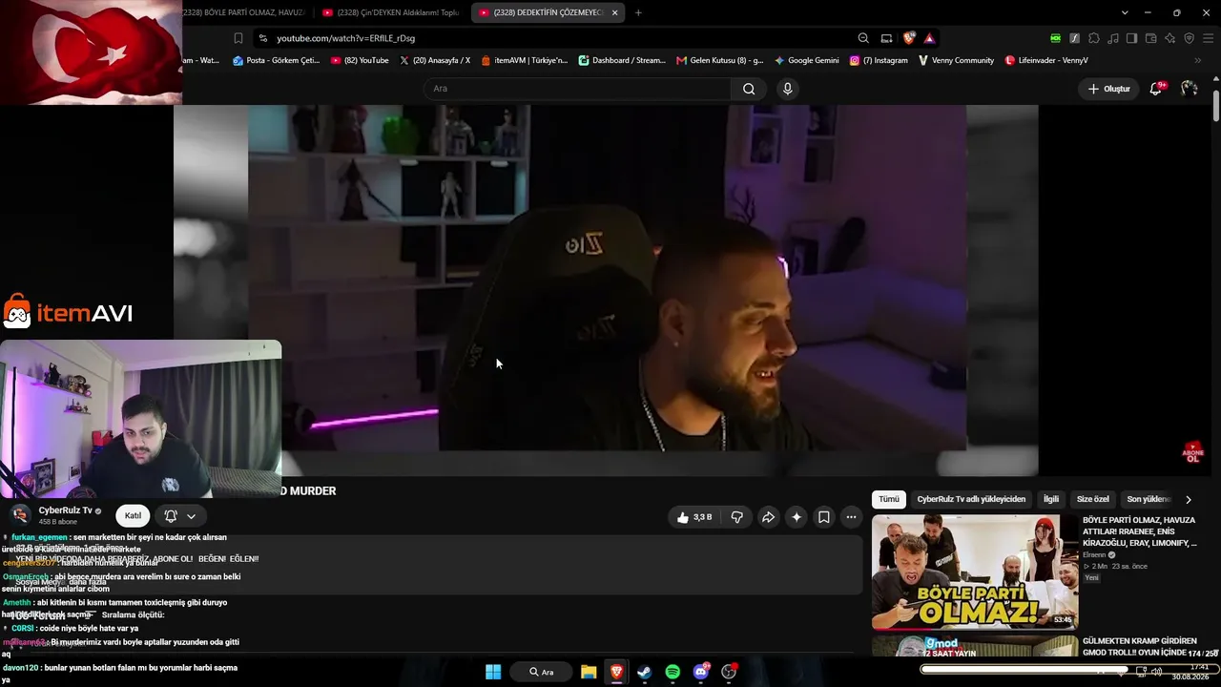Open the Lifeinvader - VennyV bookmark
Image resolution: width=1221 pixels, height=687 pixels.
point(1046,60)
